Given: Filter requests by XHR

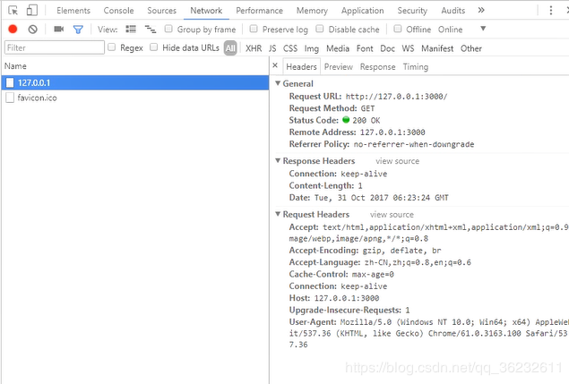Looking at the screenshot, I should click(x=254, y=48).
